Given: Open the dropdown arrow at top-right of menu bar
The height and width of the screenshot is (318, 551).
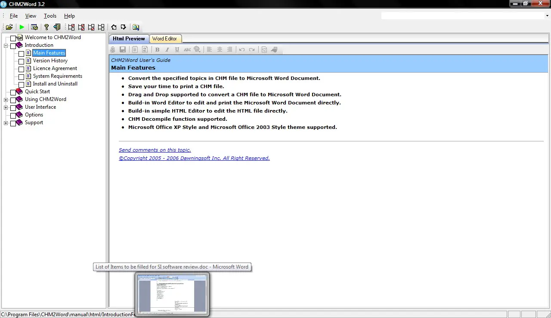Looking at the screenshot, I should coord(547,16).
